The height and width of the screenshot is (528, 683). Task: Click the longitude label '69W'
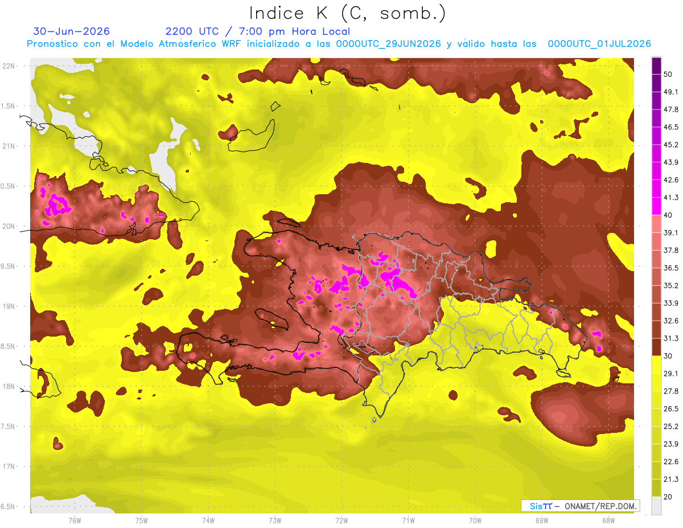point(542,521)
